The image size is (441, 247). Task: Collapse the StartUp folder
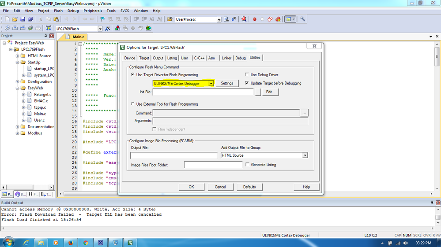point(17,62)
